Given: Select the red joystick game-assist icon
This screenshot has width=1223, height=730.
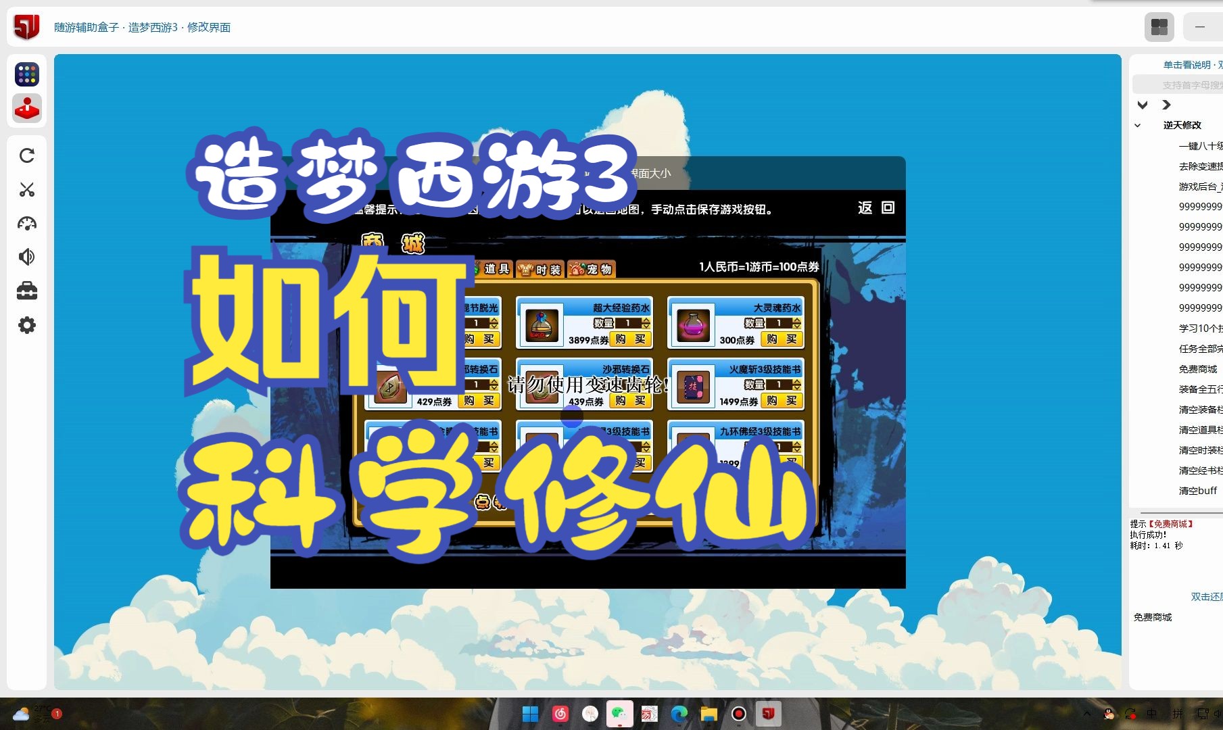Looking at the screenshot, I should [x=26, y=108].
